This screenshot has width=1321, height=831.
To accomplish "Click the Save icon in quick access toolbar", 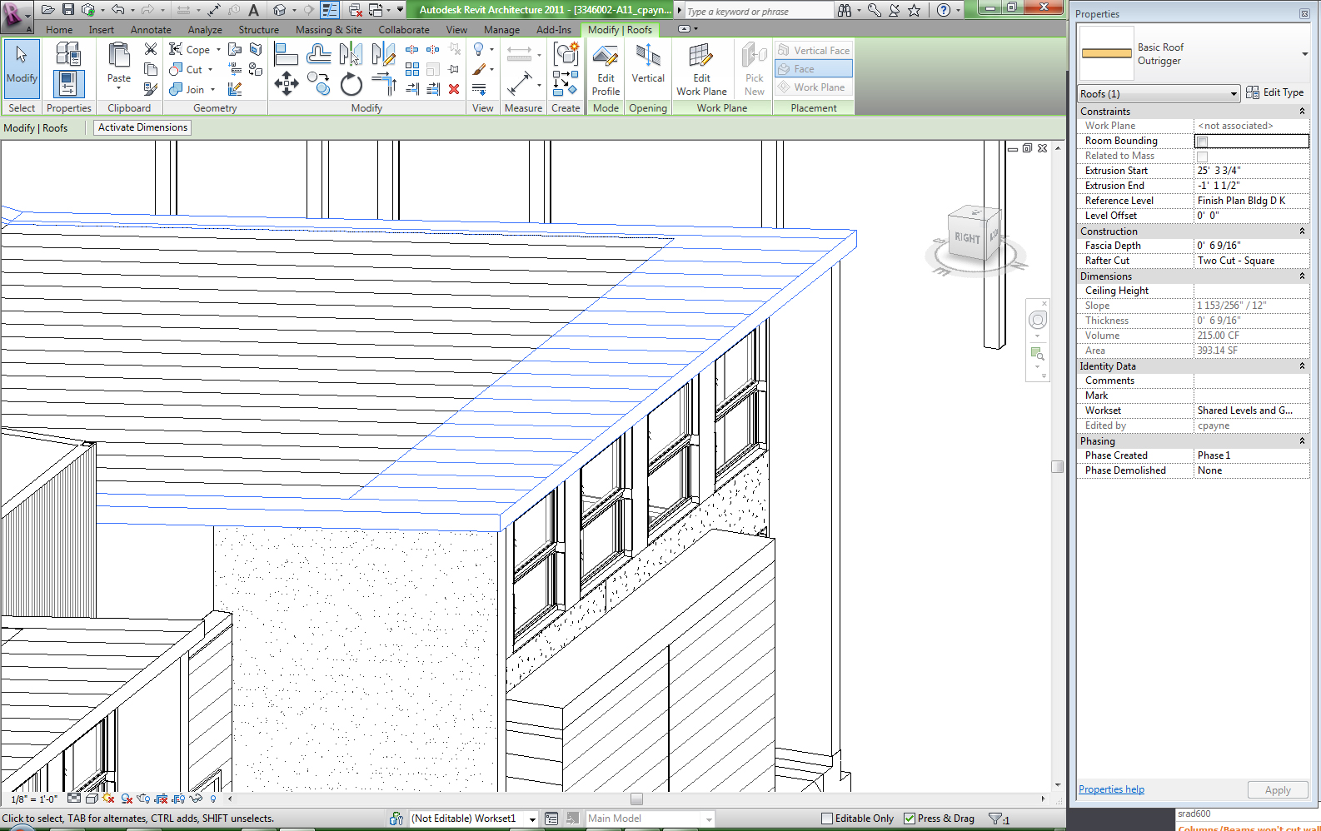I will [68, 10].
